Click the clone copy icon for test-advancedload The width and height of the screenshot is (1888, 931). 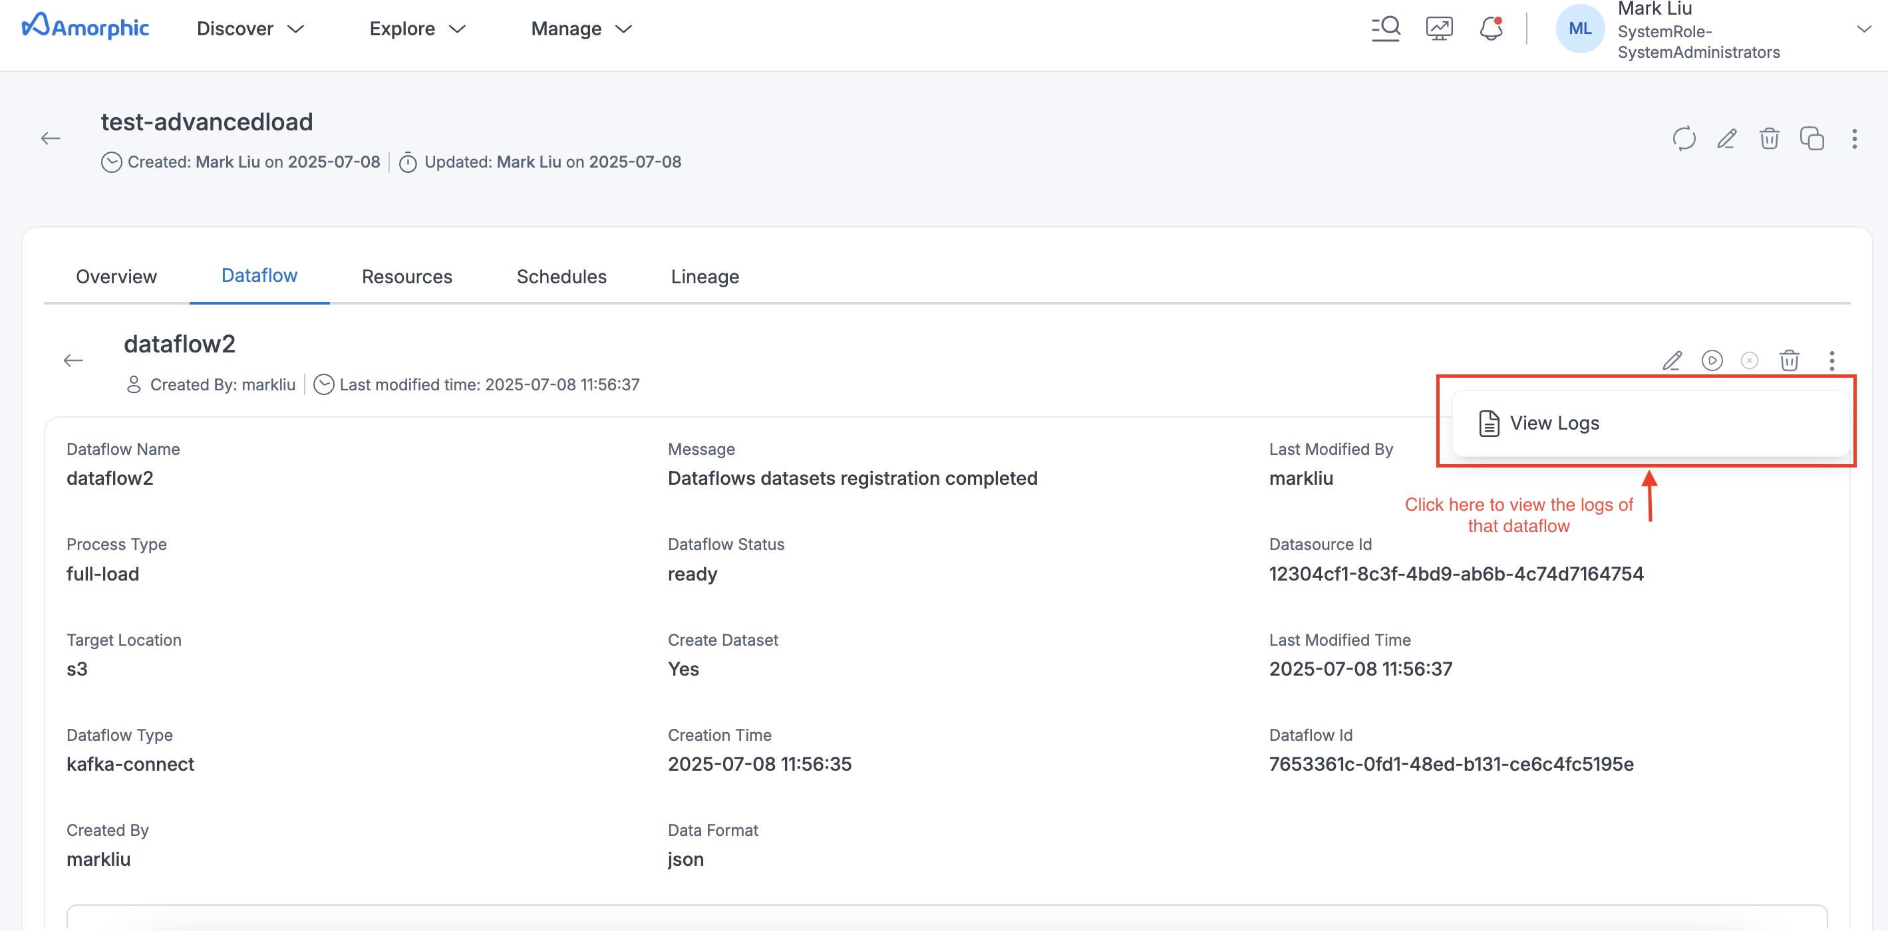[x=1811, y=138]
